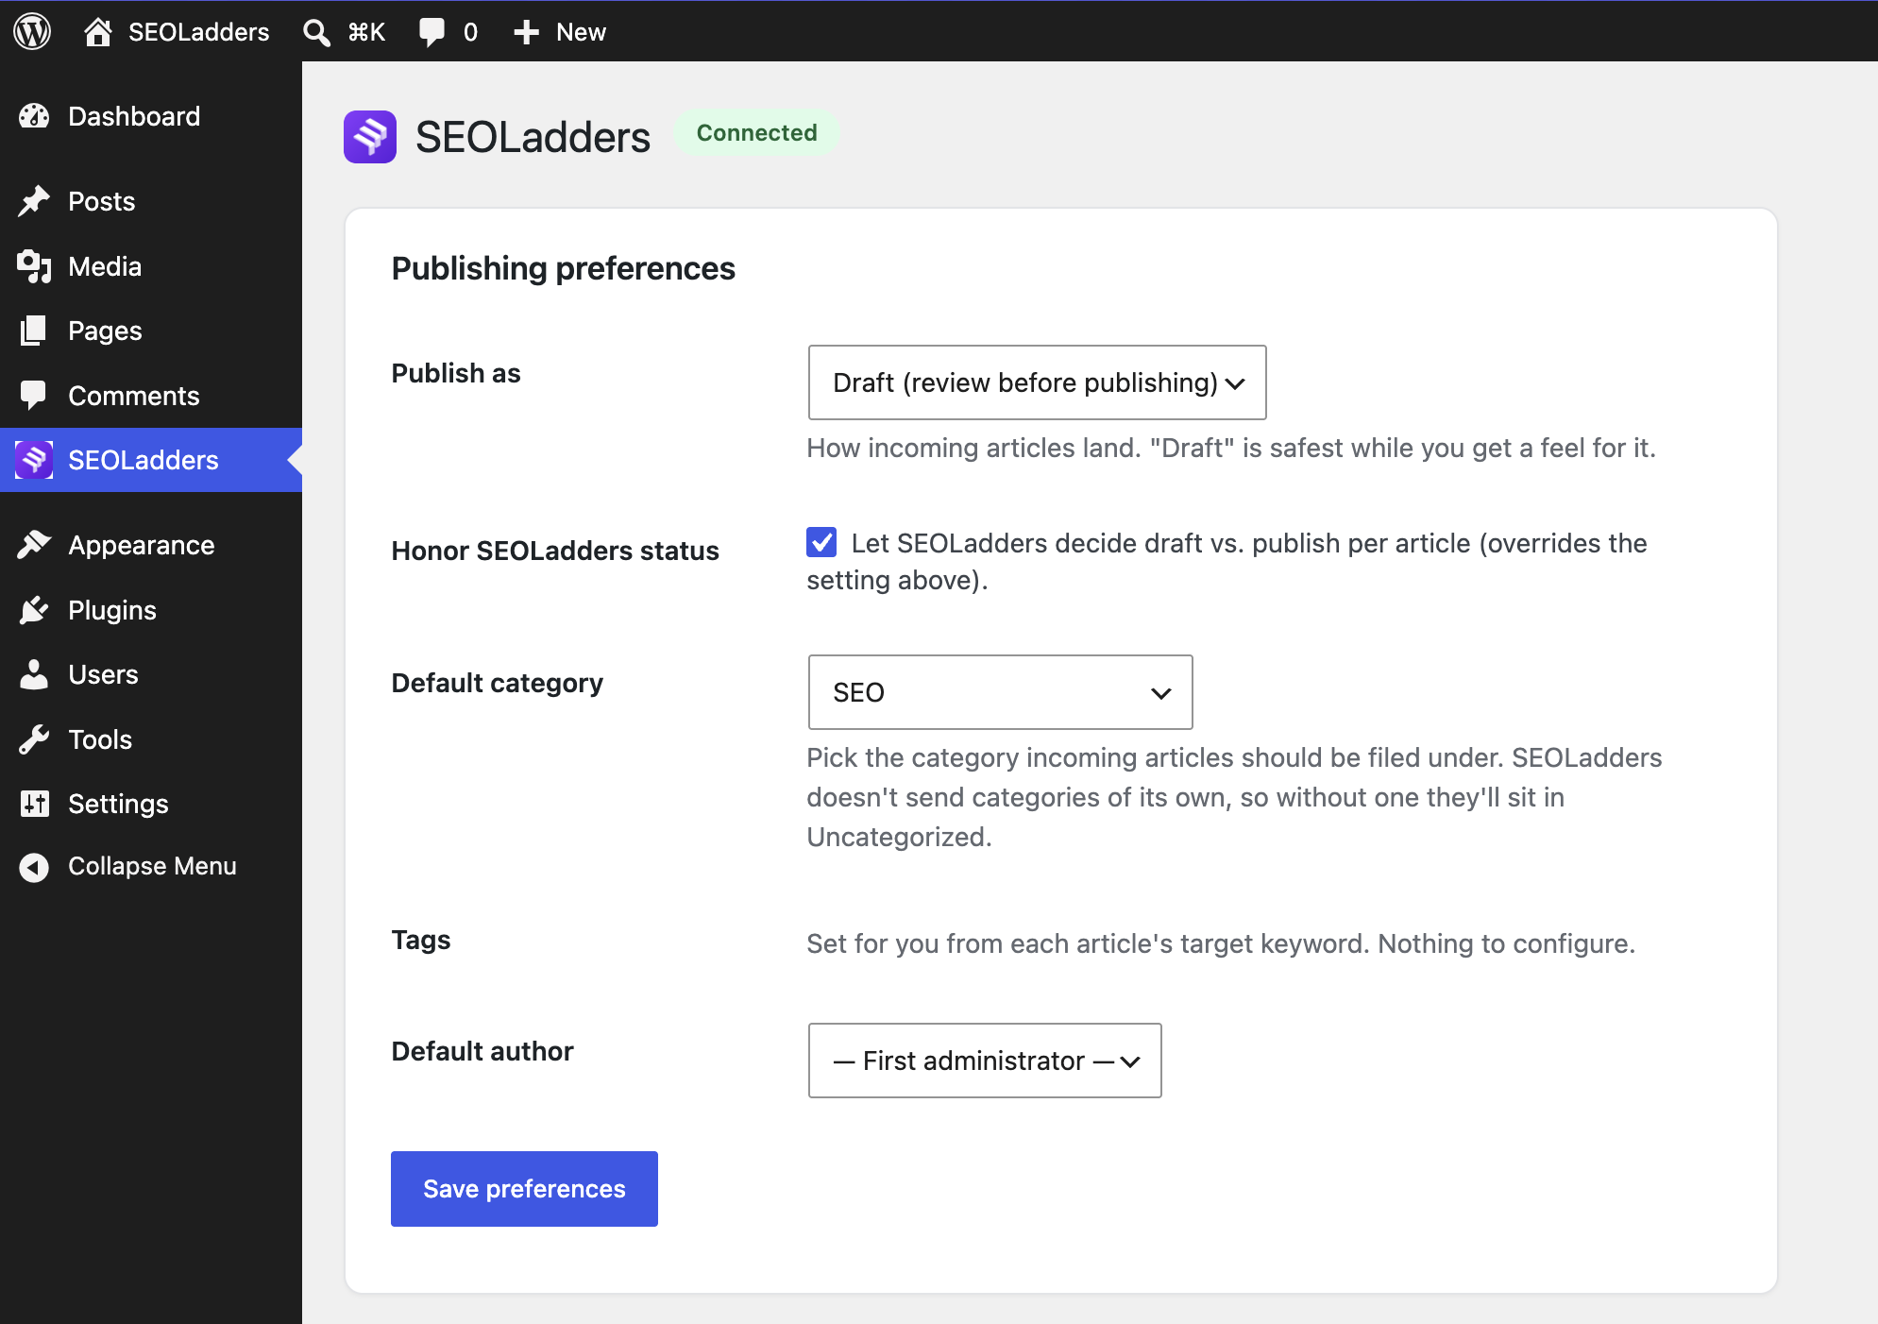Click the WordPress logo icon

[32, 31]
